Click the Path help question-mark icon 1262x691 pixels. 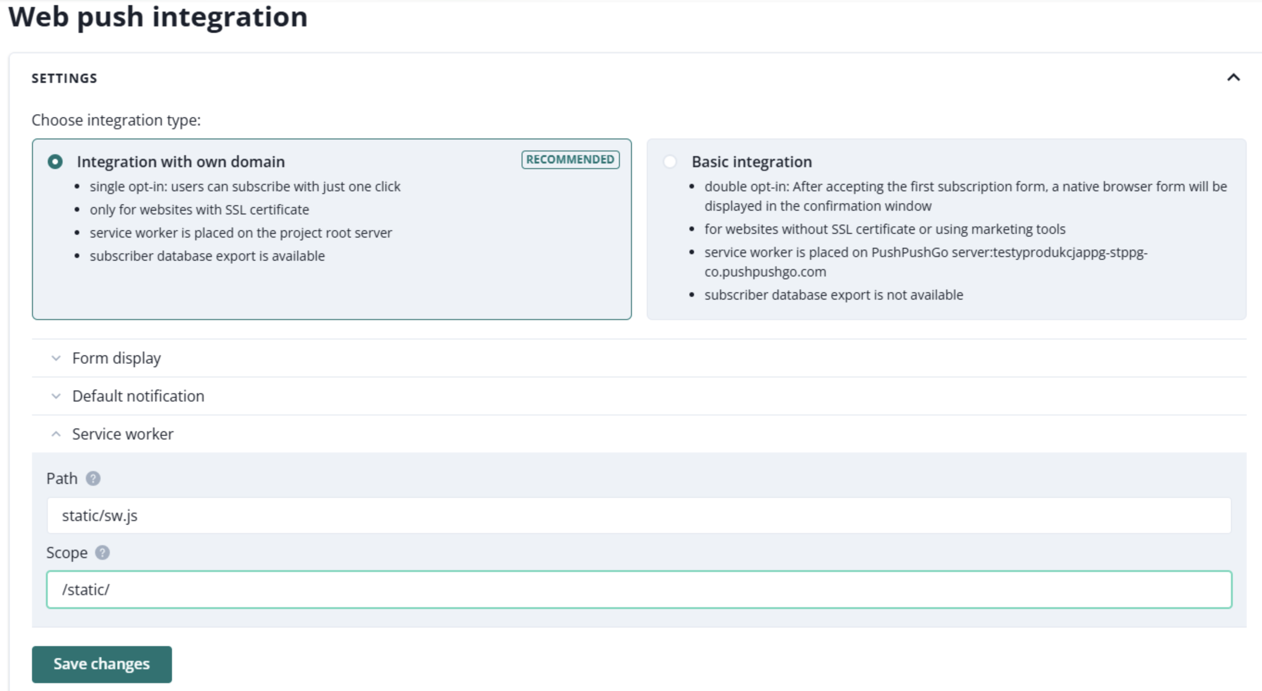click(93, 478)
